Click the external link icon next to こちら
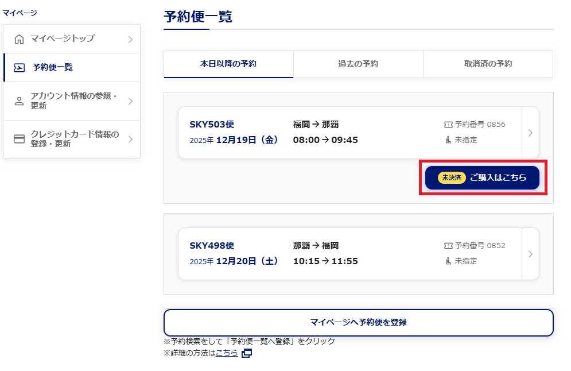This screenshot has height=371, width=571. [247, 353]
